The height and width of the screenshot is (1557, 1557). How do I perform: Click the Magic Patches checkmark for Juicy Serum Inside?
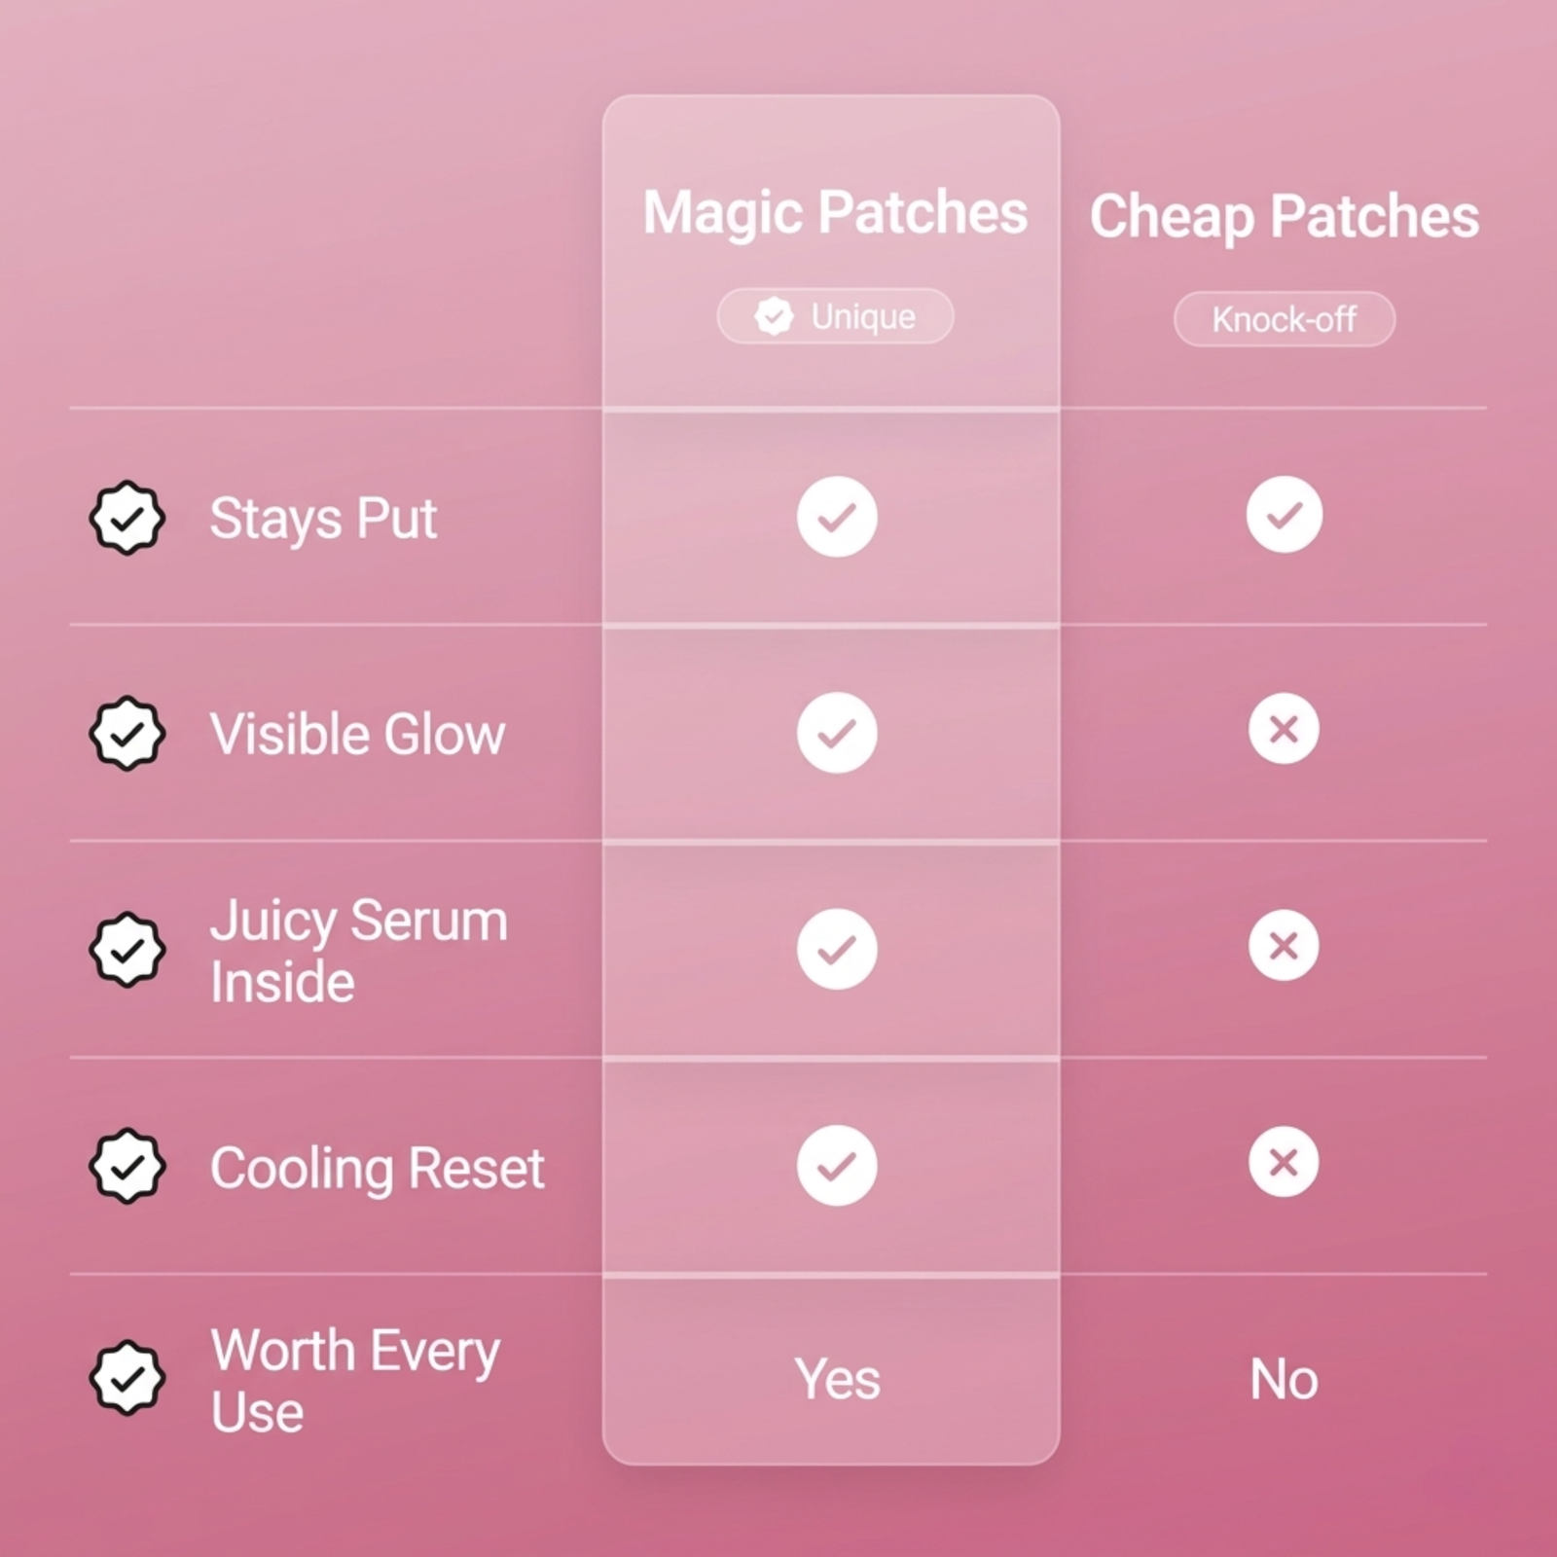pyautogui.click(x=837, y=949)
